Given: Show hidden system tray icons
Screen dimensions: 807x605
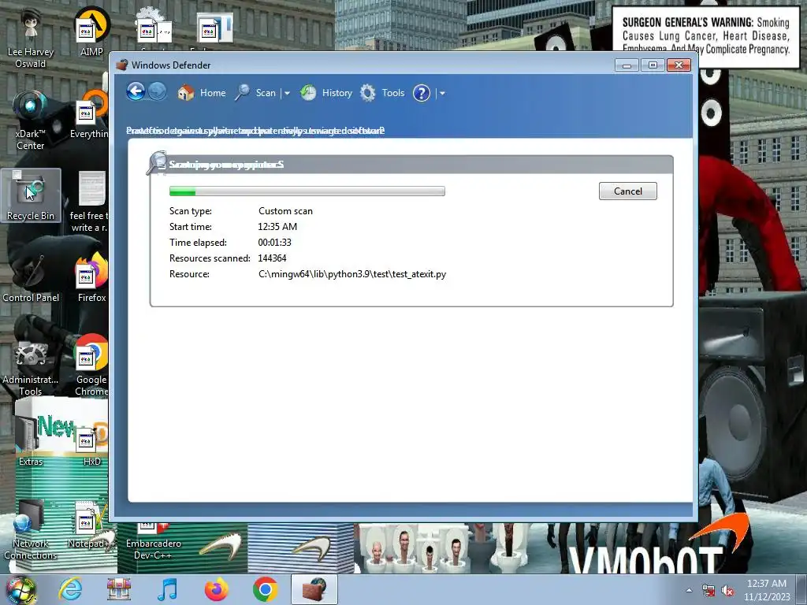Looking at the screenshot, I should (x=689, y=591).
